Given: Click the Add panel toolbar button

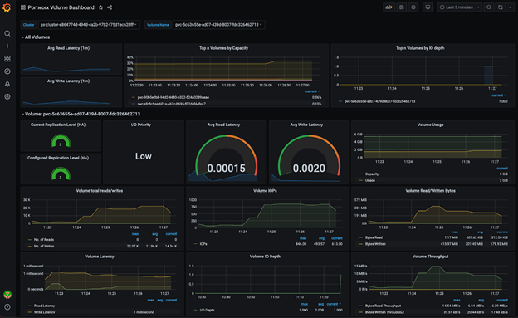Looking at the screenshot, I should pyautogui.click(x=388, y=7).
